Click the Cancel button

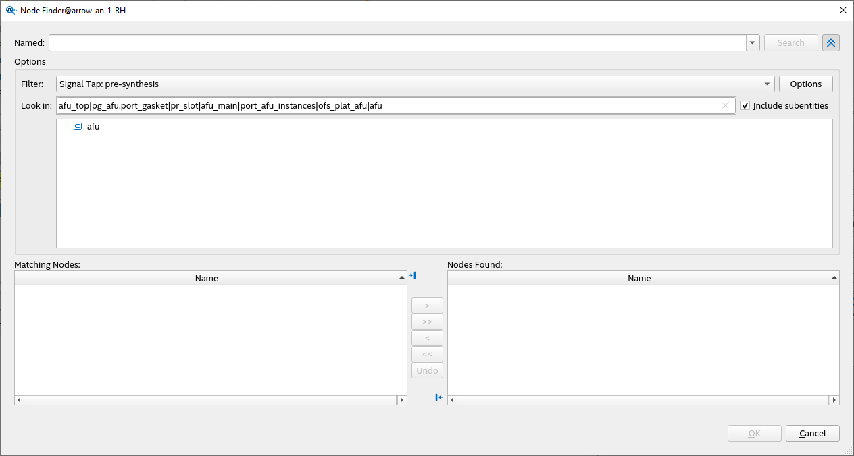[x=812, y=433]
